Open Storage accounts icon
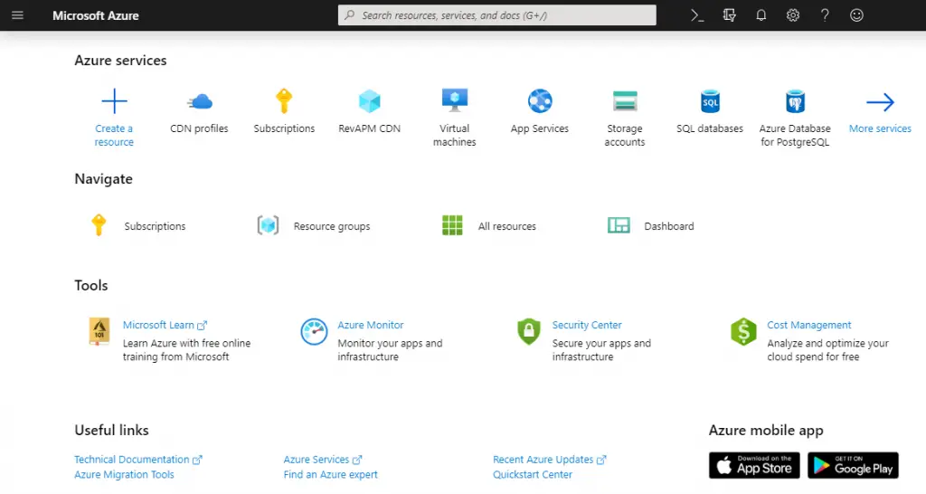Image resolution: width=926 pixels, height=494 pixels. (625, 101)
